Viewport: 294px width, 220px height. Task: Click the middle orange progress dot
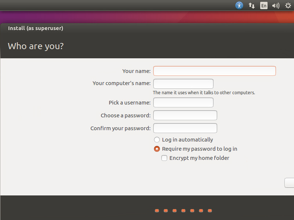coord(183,210)
